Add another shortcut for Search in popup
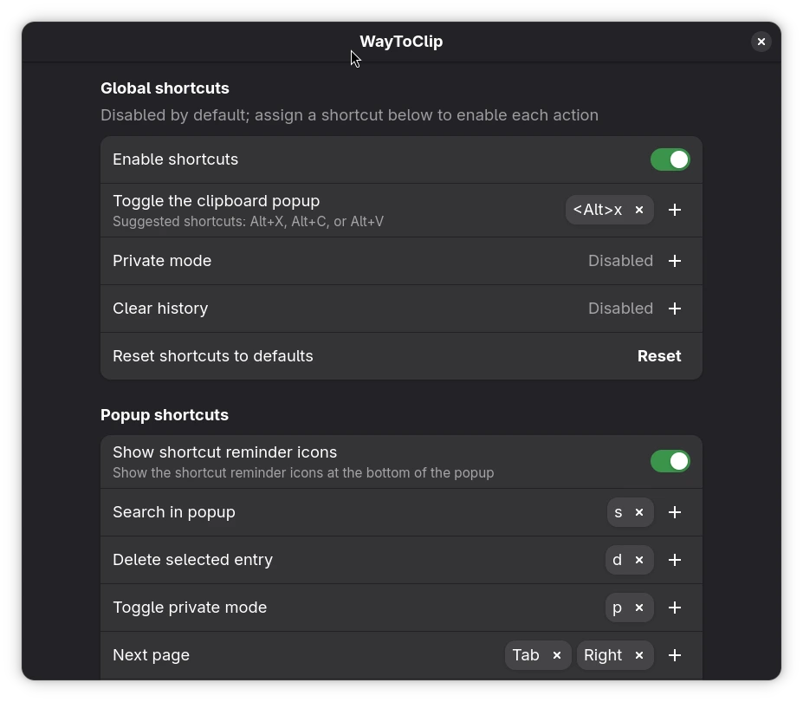The height and width of the screenshot is (702, 803). [x=675, y=512]
